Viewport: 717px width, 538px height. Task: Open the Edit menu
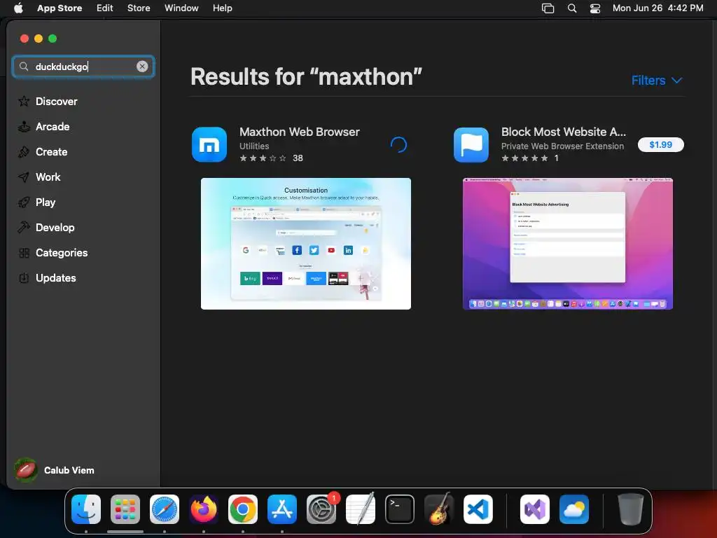click(105, 8)
